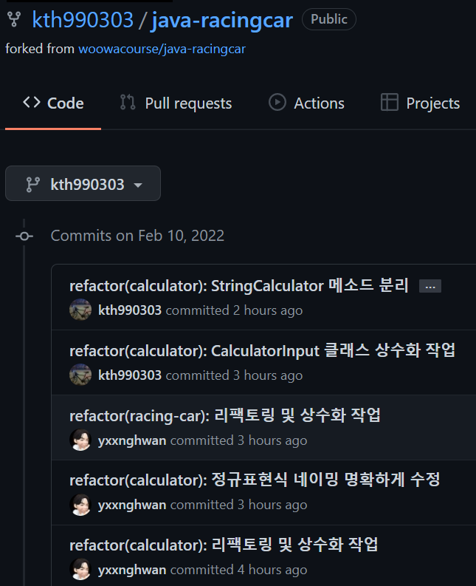
Task: Click yxxnghwan avatar on the racing-car commit
Action: [80, 440]
